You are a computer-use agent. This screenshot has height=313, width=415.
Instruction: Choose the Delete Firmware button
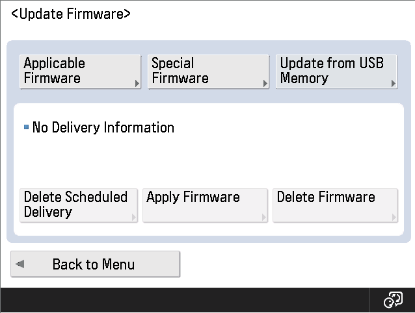click(x=335, y=205)
